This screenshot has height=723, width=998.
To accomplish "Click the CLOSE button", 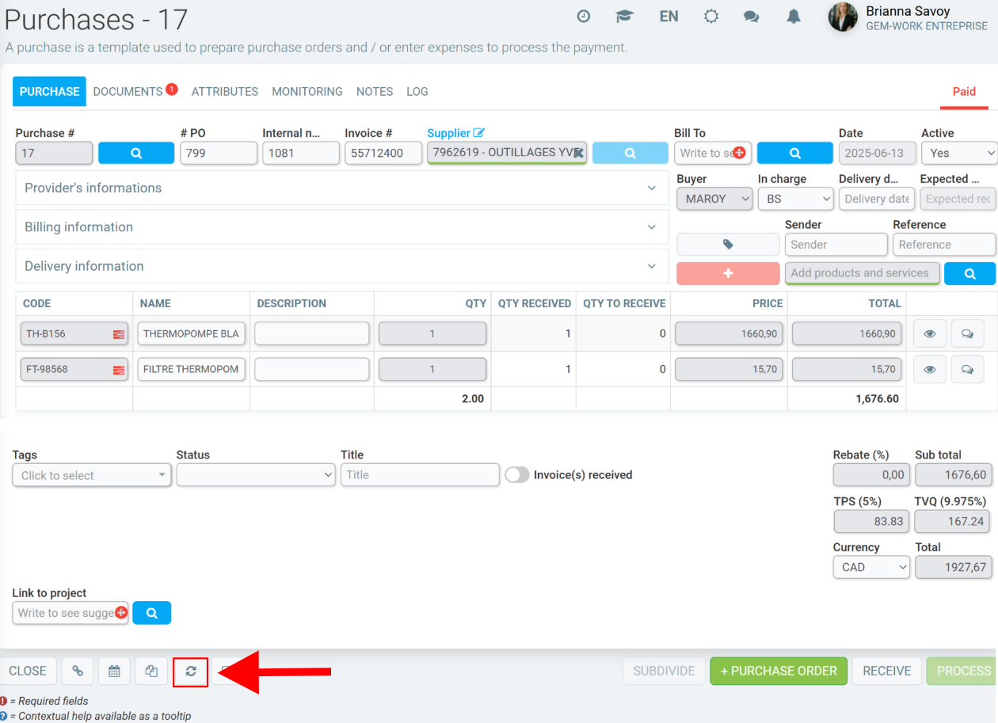I will click(28, 671).
